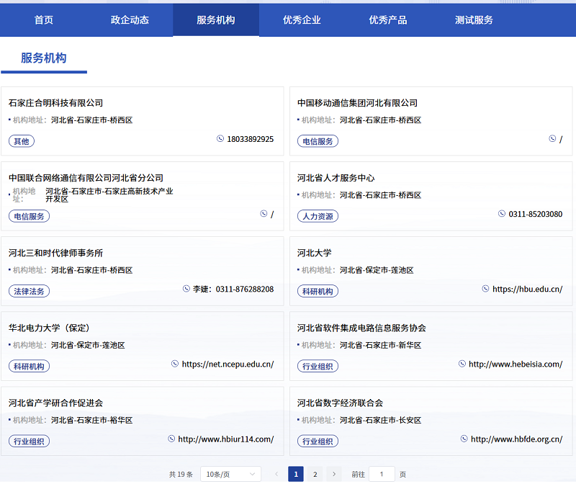
Task: Click the previous page chevron arrow
Action: (x=276, y=475)
